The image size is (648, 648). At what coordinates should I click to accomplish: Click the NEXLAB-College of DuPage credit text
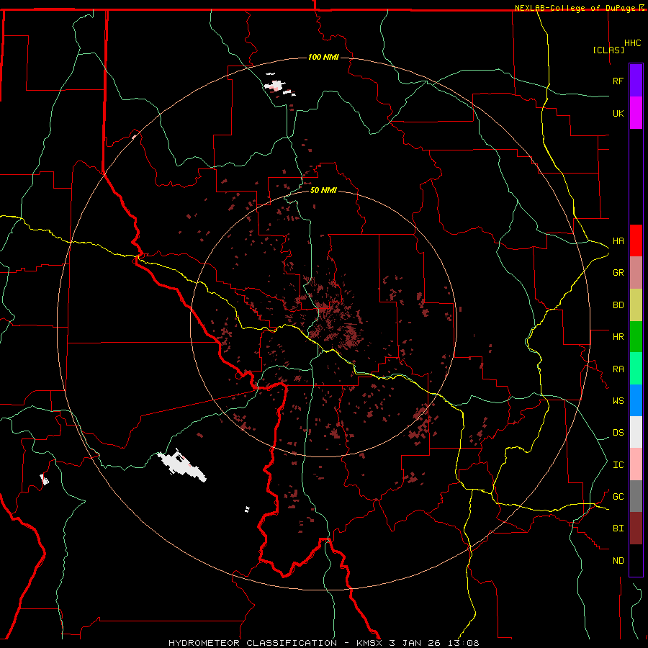pyautogui.click(x=575, y=8)
